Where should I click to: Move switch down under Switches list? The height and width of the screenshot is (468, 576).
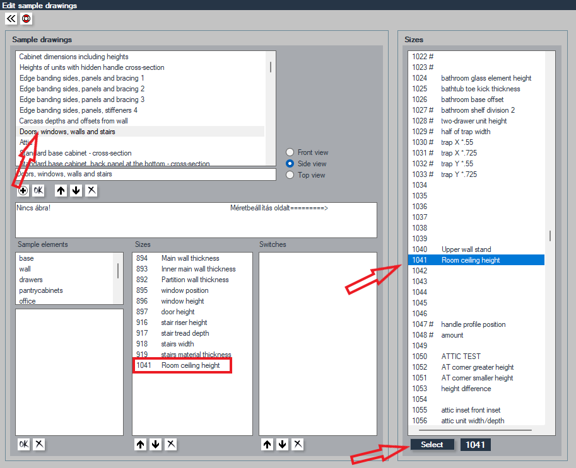[283, 445]
